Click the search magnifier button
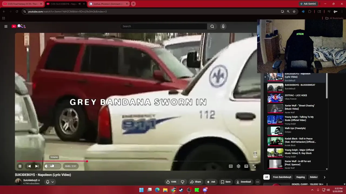This screenshot has width=346, height=194. pyautogui.click(x=212, y=26)
